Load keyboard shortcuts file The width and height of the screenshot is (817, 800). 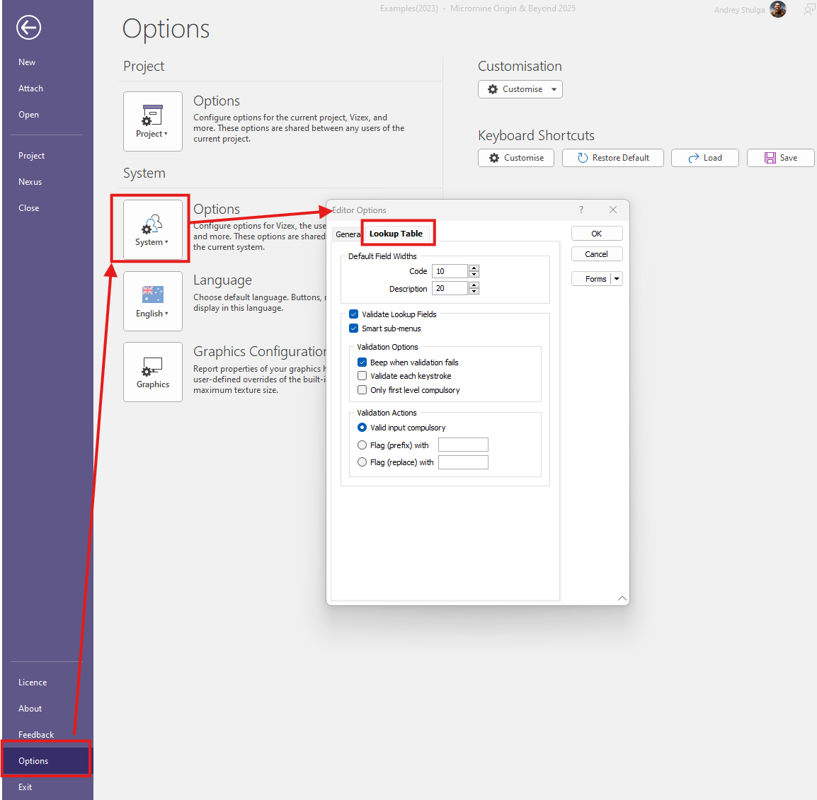tap(704, 158)
